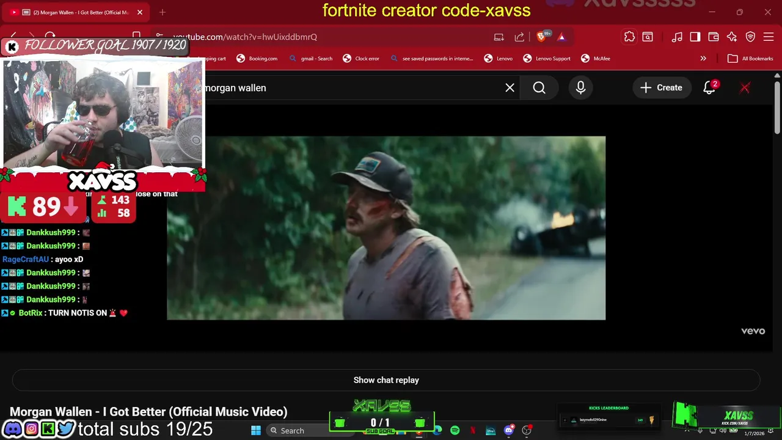The width and height of the screenshot is (782, 440).
Task: Open the Extensions puzzle icon
Action: coord(629,37)
